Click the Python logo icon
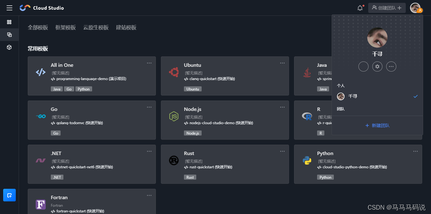 tap(307, 160)
